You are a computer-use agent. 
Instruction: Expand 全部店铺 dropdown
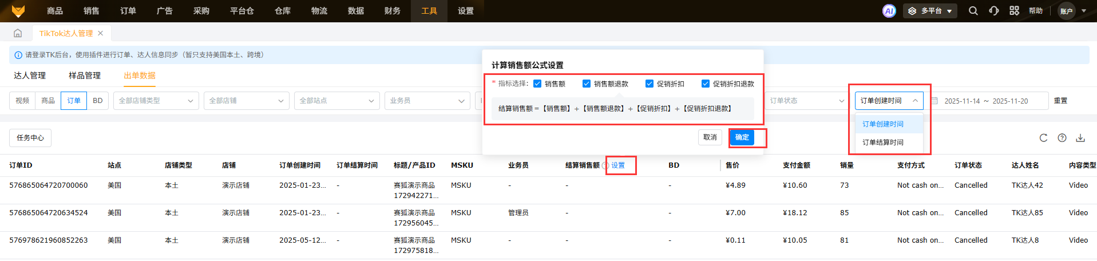click(x=247, y=101)
